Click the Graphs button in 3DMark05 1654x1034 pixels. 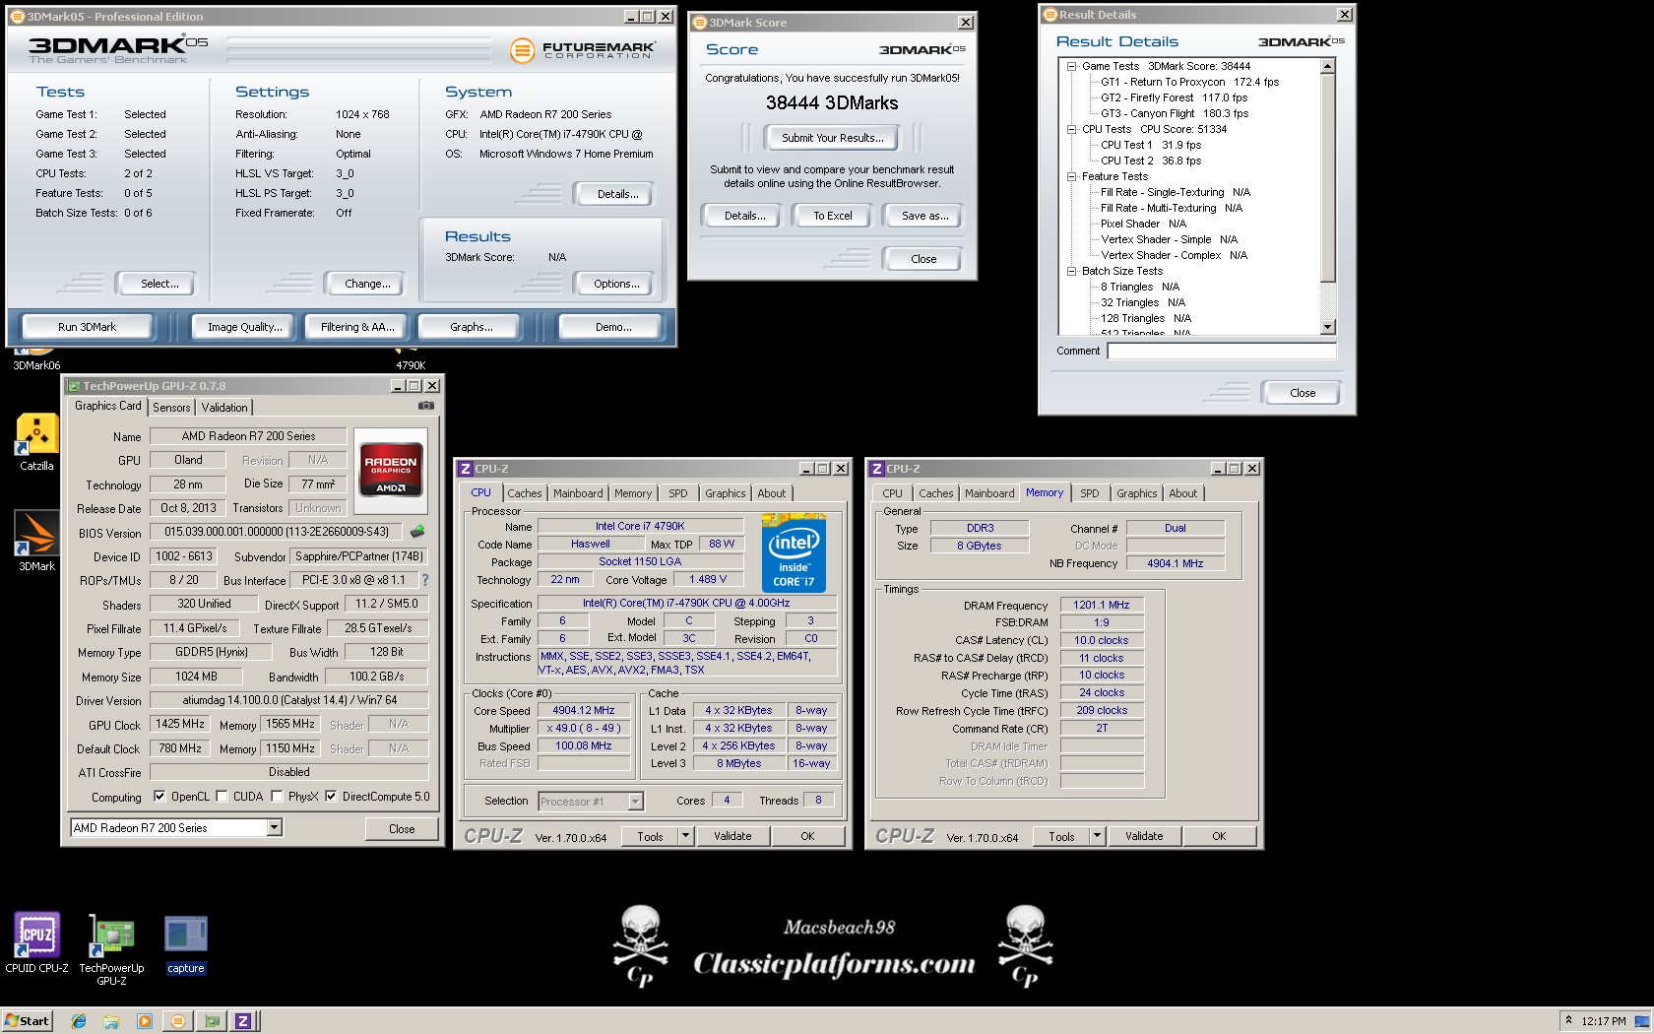[x=472, y=327]
